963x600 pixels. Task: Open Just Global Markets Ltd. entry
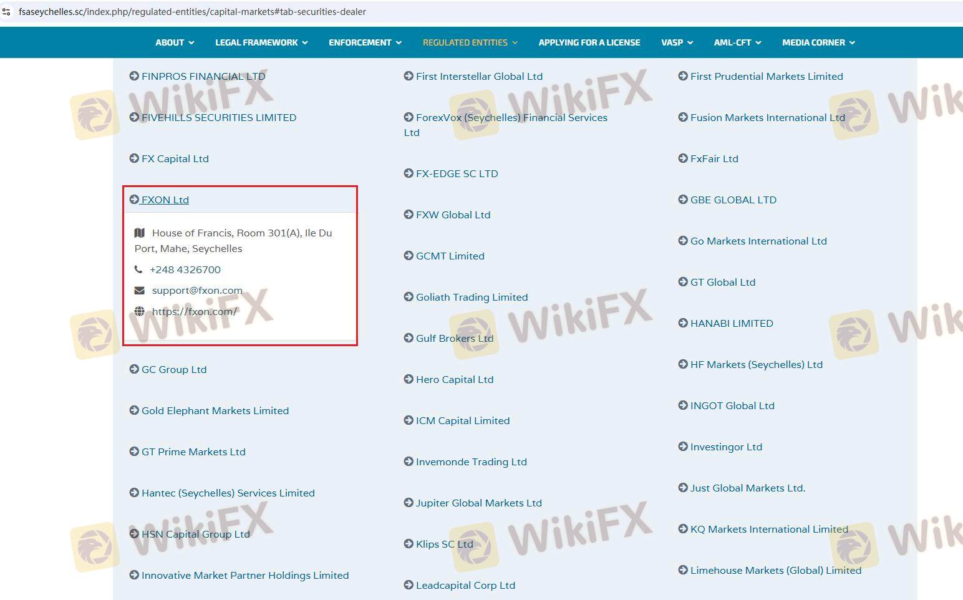pyautogui.click(x=742, y=488)
